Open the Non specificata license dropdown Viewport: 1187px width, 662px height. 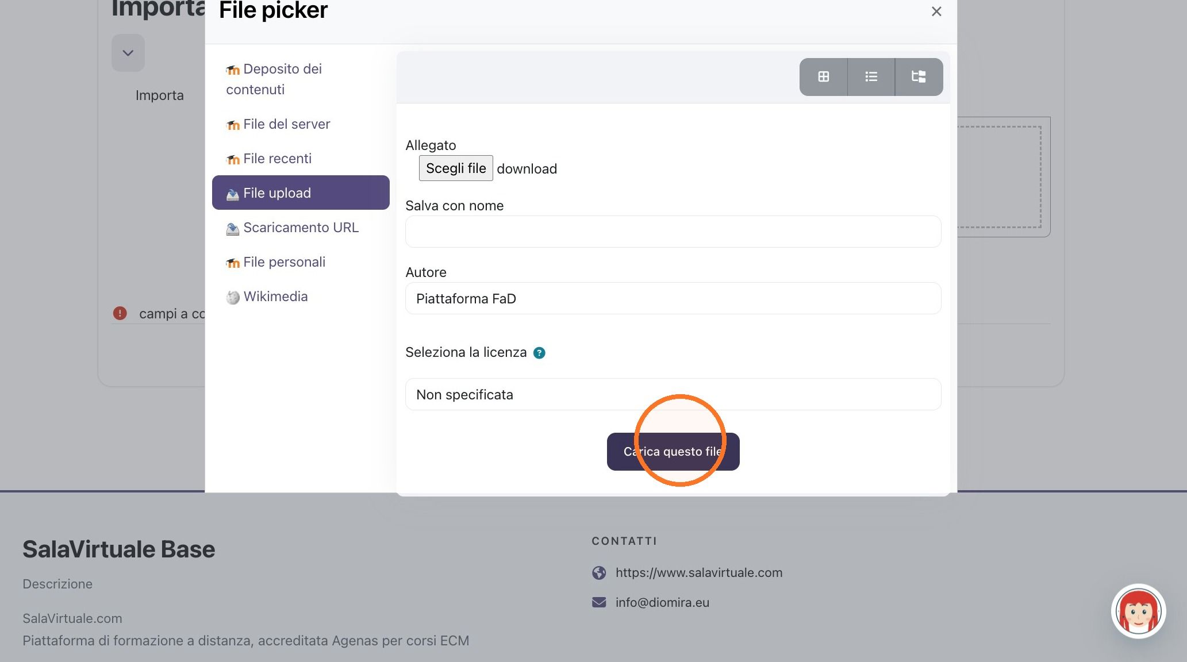click(673, 394)
